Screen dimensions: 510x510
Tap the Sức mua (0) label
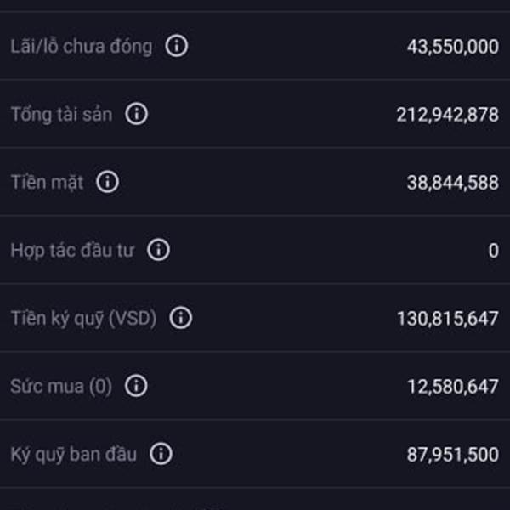(x=61, y=387)
